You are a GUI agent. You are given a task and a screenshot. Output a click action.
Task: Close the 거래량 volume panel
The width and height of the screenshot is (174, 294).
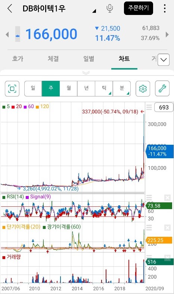click(x=167, y=258)
